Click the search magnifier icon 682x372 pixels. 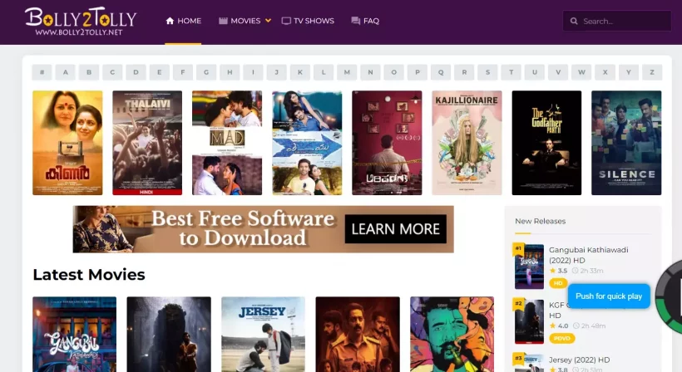[x=575, y=22]
